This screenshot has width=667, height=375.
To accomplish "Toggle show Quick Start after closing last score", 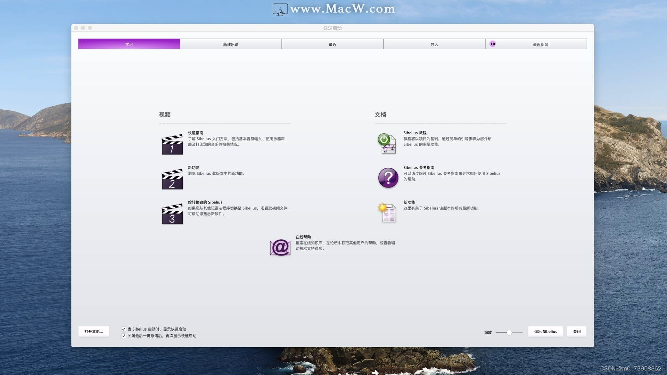I will 124,336.
